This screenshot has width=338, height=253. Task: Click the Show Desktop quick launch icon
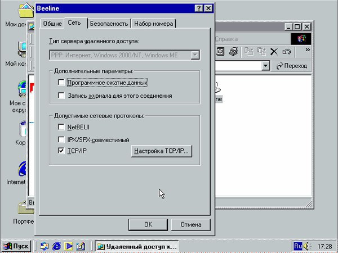point(81,246)
